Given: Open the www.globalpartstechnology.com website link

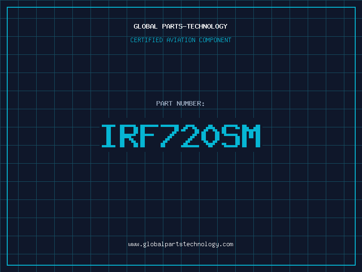Looking at the screenshot, I should [181, 244].
